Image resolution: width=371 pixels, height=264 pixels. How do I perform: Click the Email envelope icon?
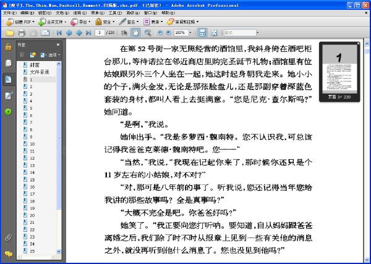45,33
